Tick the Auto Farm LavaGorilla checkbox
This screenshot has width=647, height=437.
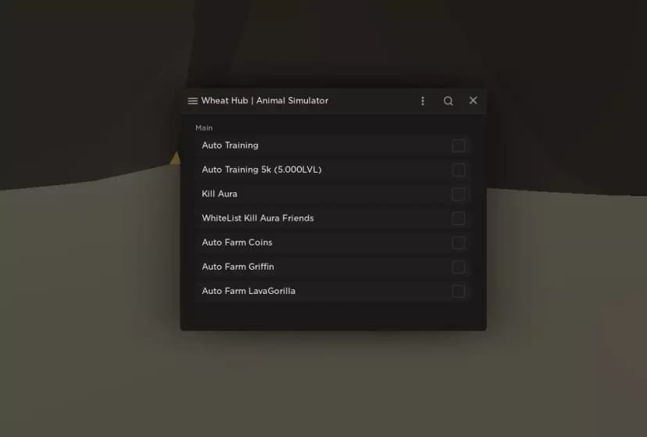click(459, 292)
